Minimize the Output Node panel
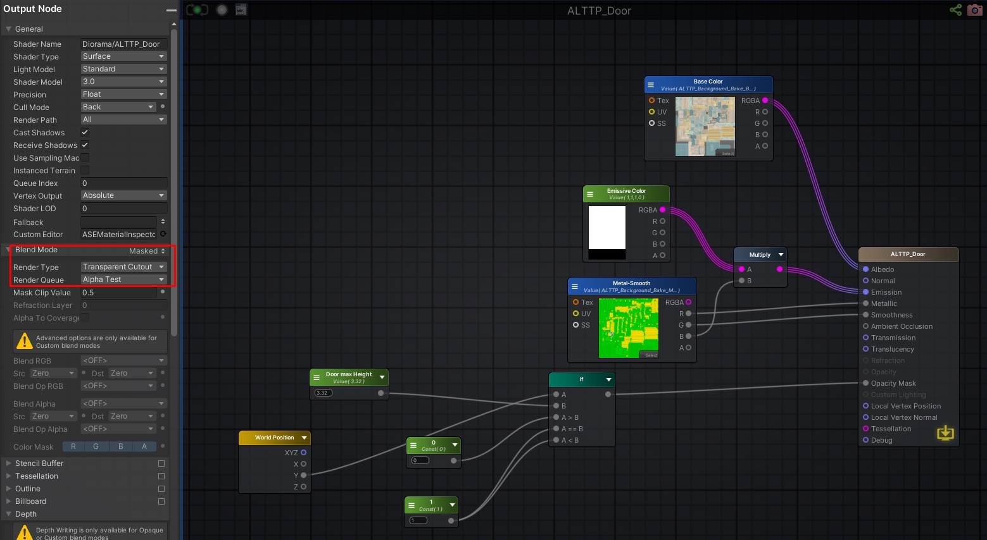Image resolution: width=987 pixels, height=540 pixels. 171,9
